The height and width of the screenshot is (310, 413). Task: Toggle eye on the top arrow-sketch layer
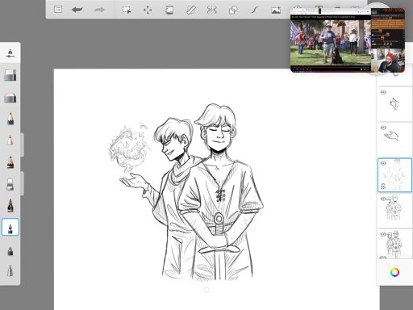tap(383, 92)
